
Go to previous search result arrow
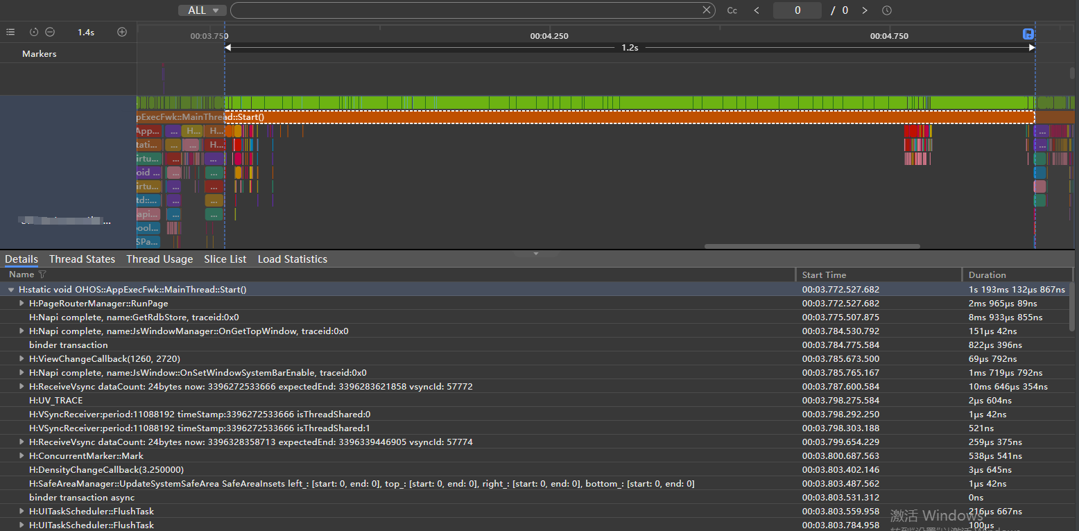coord(757,10)
